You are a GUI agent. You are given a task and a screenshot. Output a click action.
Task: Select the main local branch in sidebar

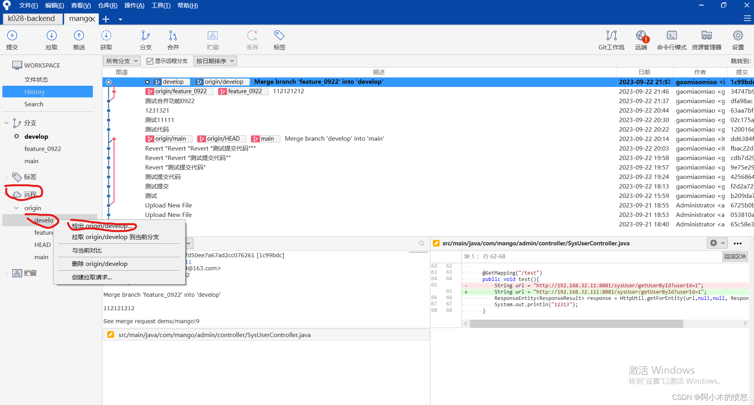click(x=32, y=161)
